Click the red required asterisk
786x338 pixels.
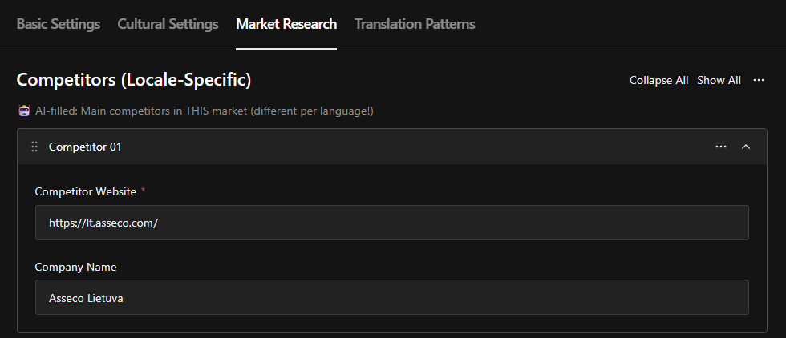click(144, 191)
